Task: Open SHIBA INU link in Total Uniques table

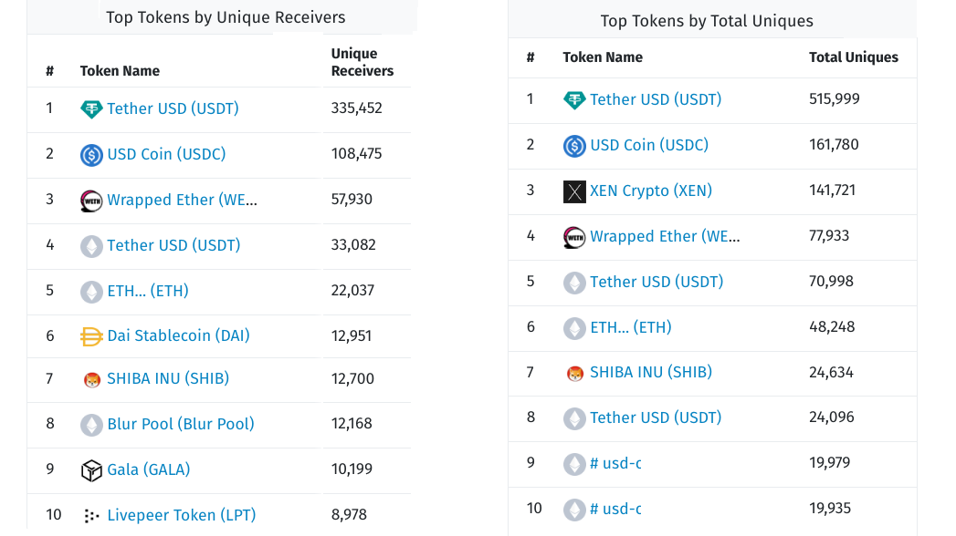Action: coord(650,372)
